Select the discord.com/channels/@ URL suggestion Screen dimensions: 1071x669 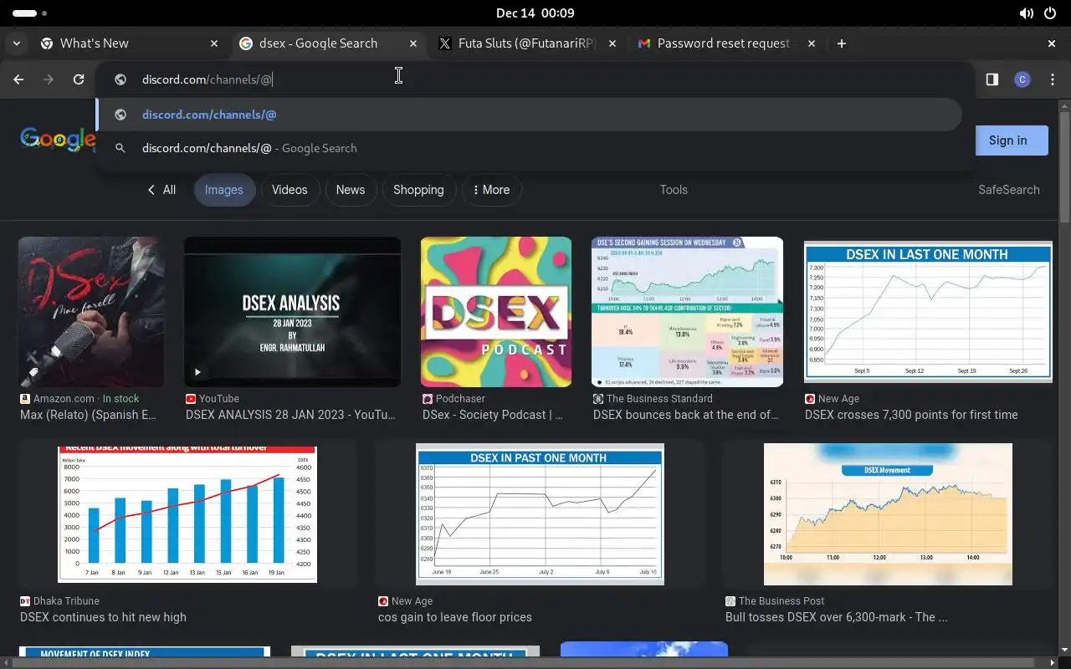pos(529,115)
